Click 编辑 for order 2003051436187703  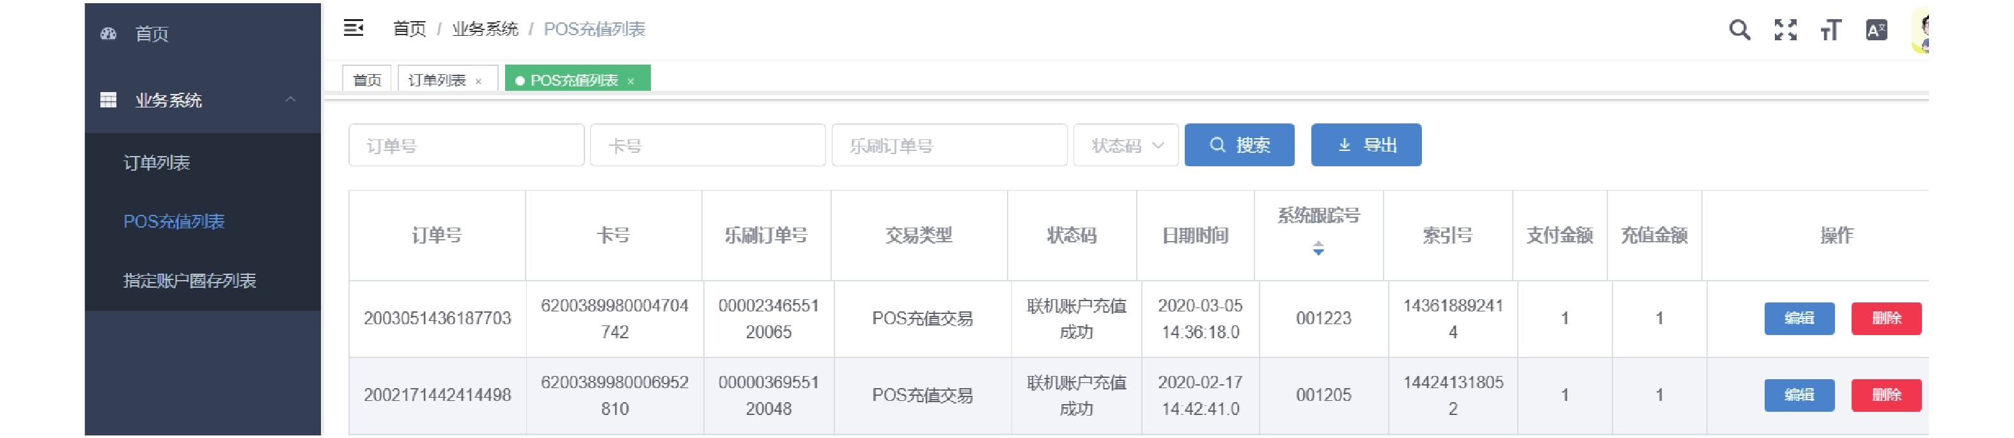[1798, 318]
